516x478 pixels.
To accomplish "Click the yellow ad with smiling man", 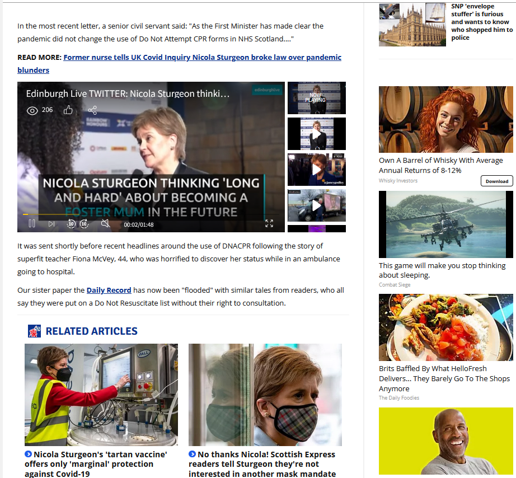I will point(446,441).
